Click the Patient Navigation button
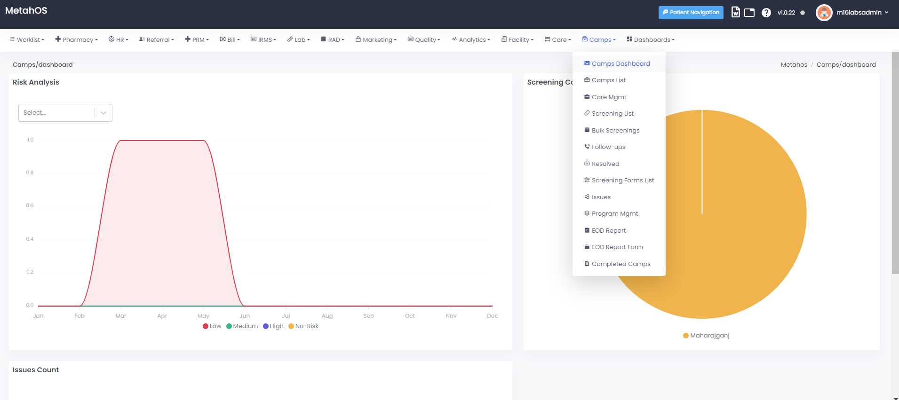 point(691,13)
